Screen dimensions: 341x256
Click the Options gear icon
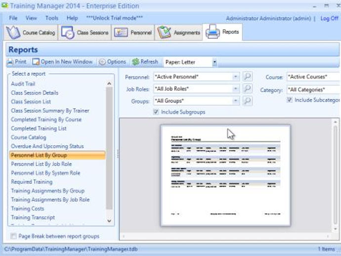[102, 62]
